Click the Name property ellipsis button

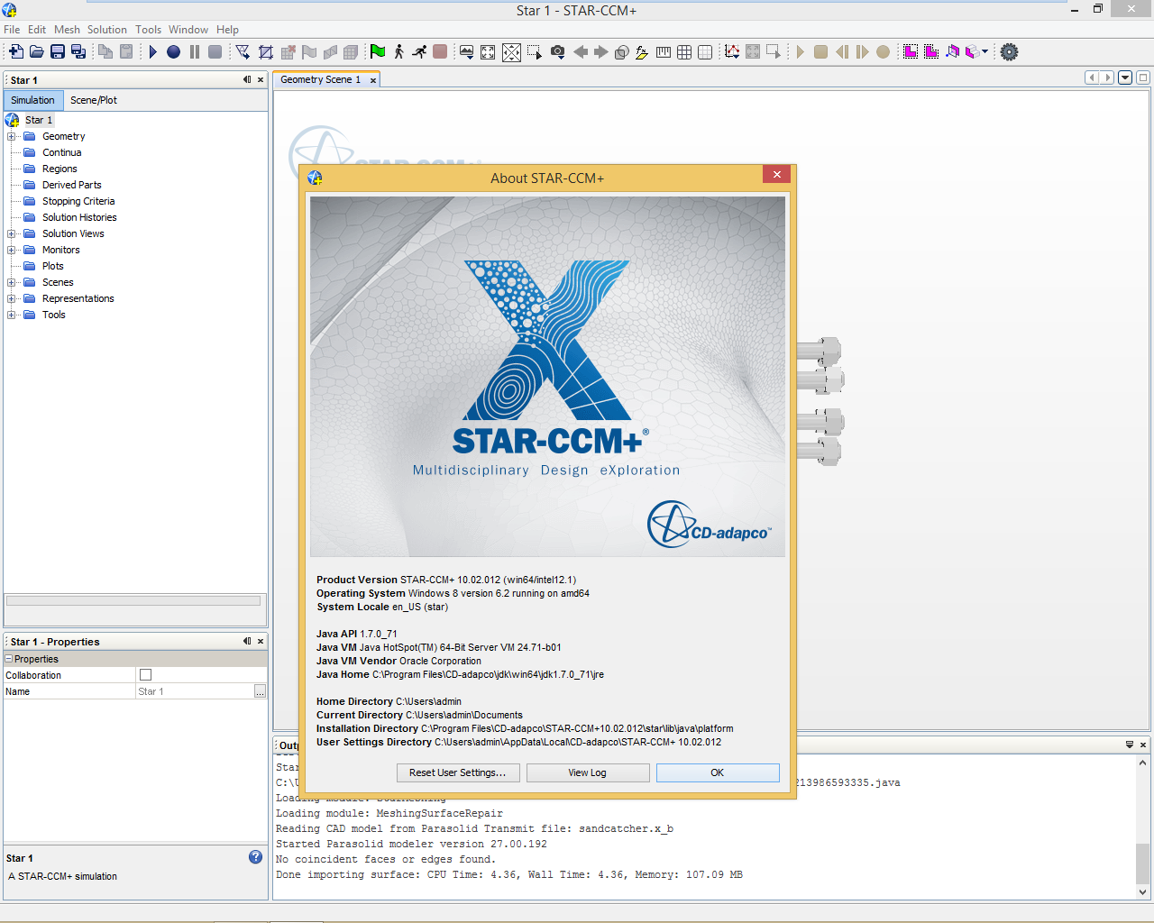tap(260, 691)
